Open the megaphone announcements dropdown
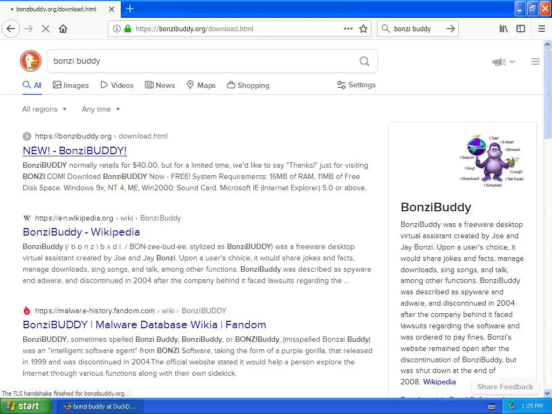This screenshot has height=414, width=552. pyautogui.click(x=503, y=62)
